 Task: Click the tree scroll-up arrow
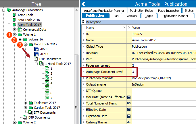pos(76,10)
